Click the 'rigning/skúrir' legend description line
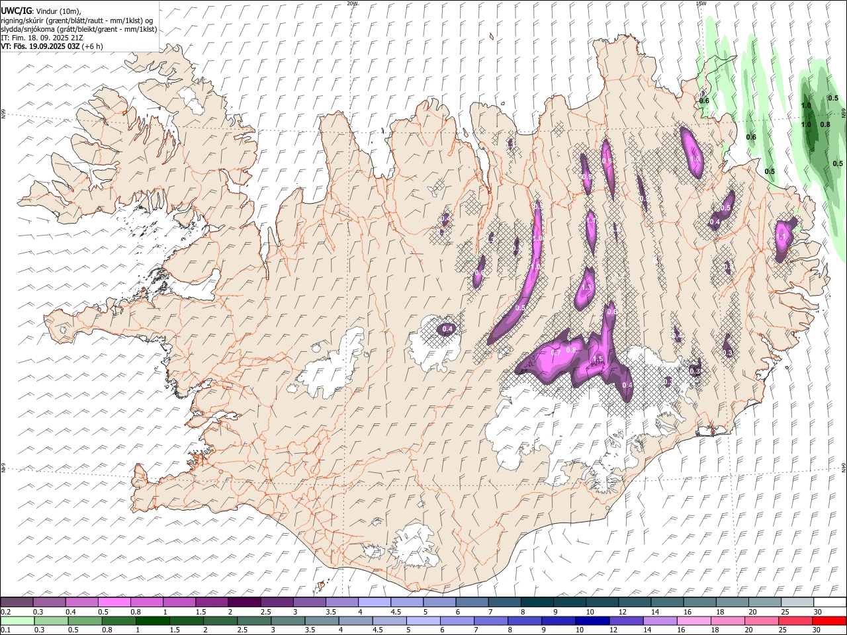 (77, 20)
